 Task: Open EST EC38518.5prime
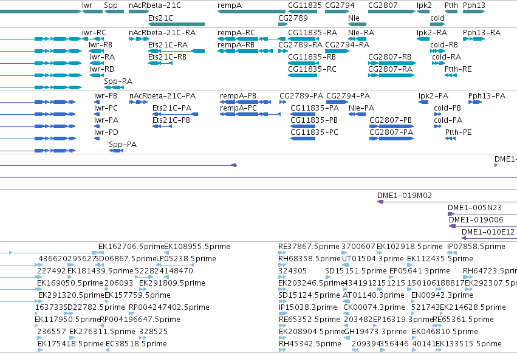pyautogui.click(x=136, y=344)
